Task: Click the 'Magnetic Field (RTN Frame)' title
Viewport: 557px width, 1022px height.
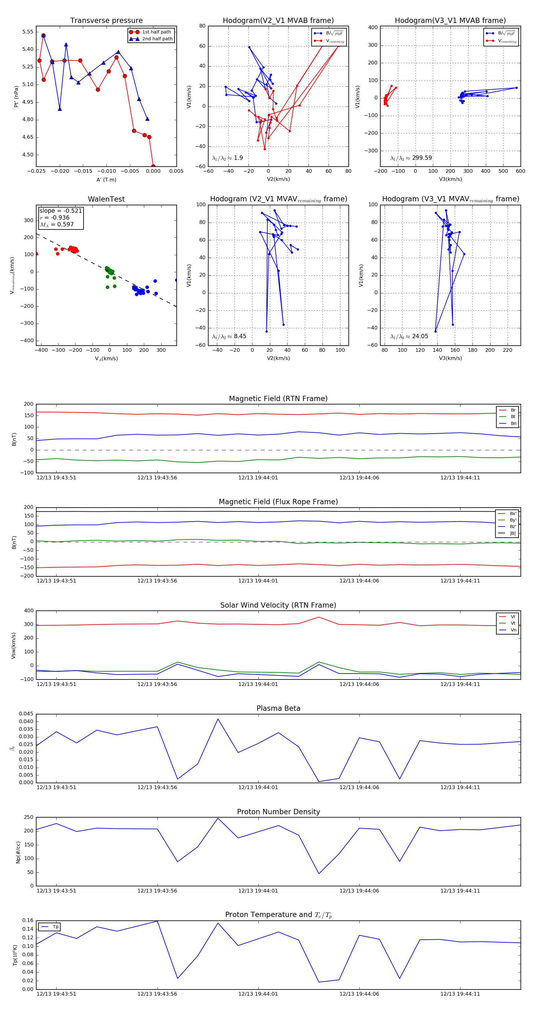Action: click(x=278, y=399)
